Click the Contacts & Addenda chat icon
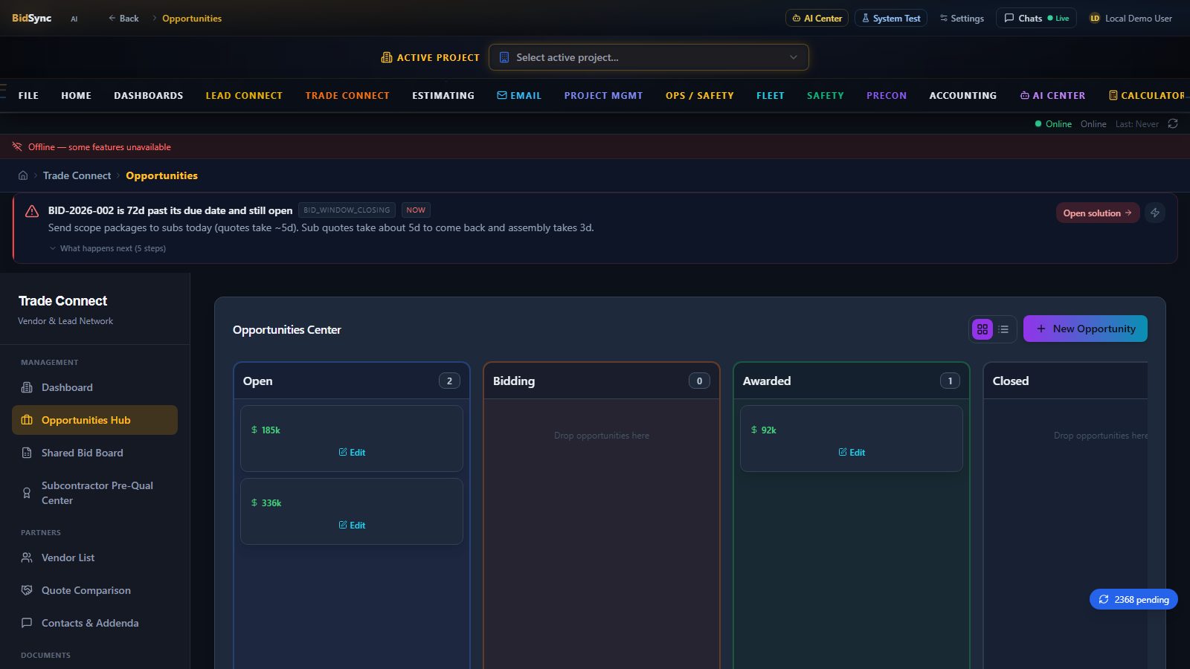Image resolution: width=1190 pixels, height=669 pixels. pyautogui.click(x=27, y=623)
